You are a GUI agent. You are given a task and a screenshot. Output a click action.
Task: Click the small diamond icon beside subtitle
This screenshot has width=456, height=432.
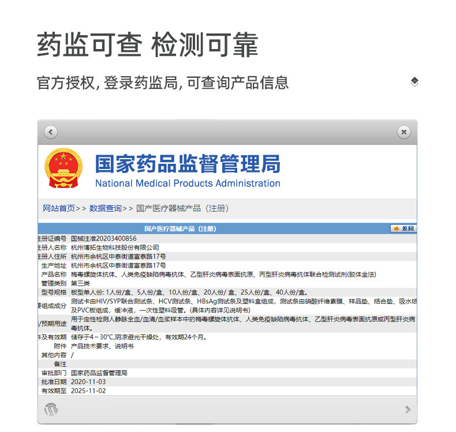pyautogui.click(x=414, y=82)
